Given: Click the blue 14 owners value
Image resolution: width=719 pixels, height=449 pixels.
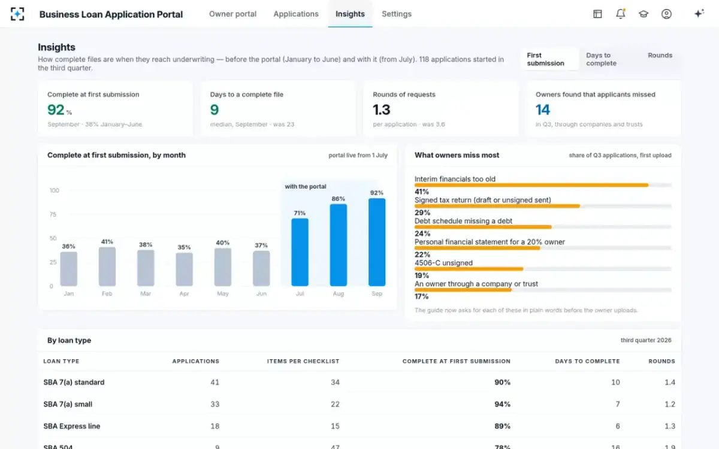Looking at the screenshot, I should tap(543, 110).
